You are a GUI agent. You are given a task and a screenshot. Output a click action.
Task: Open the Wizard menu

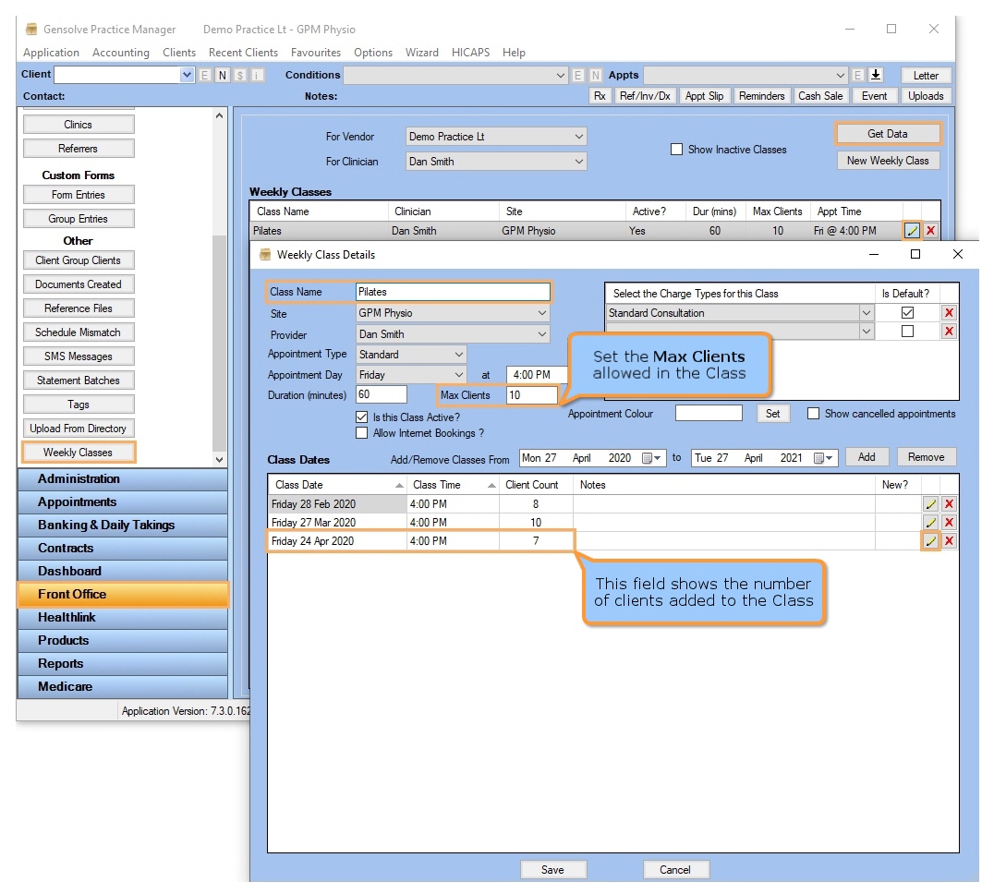point(422,53)
